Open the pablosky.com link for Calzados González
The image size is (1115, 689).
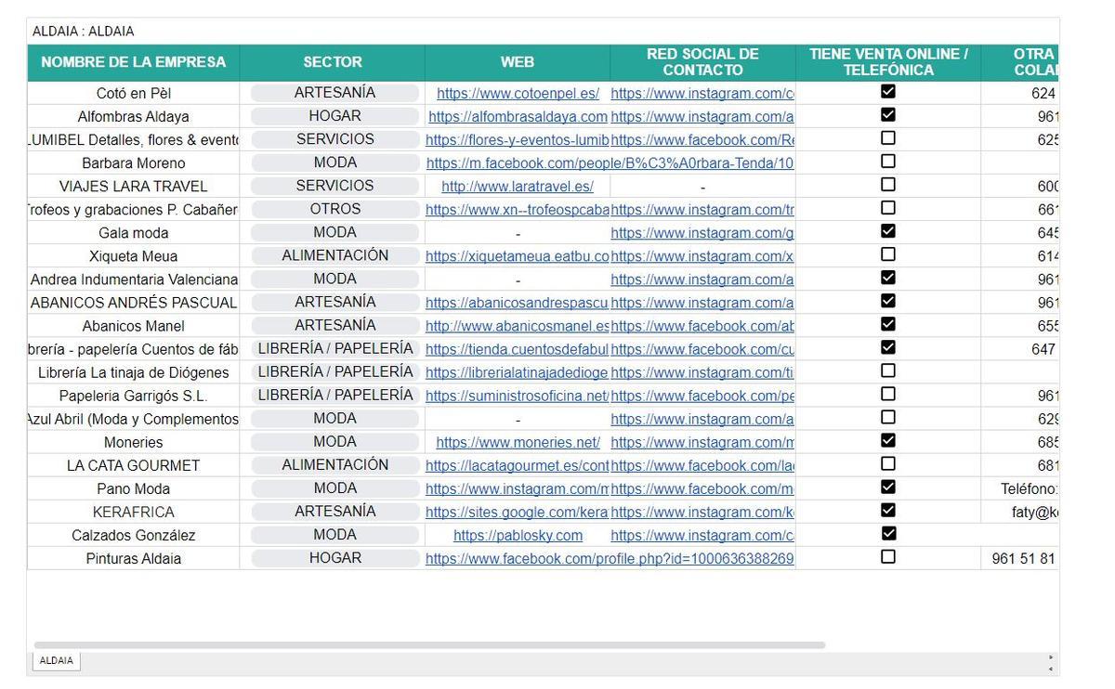518,536
